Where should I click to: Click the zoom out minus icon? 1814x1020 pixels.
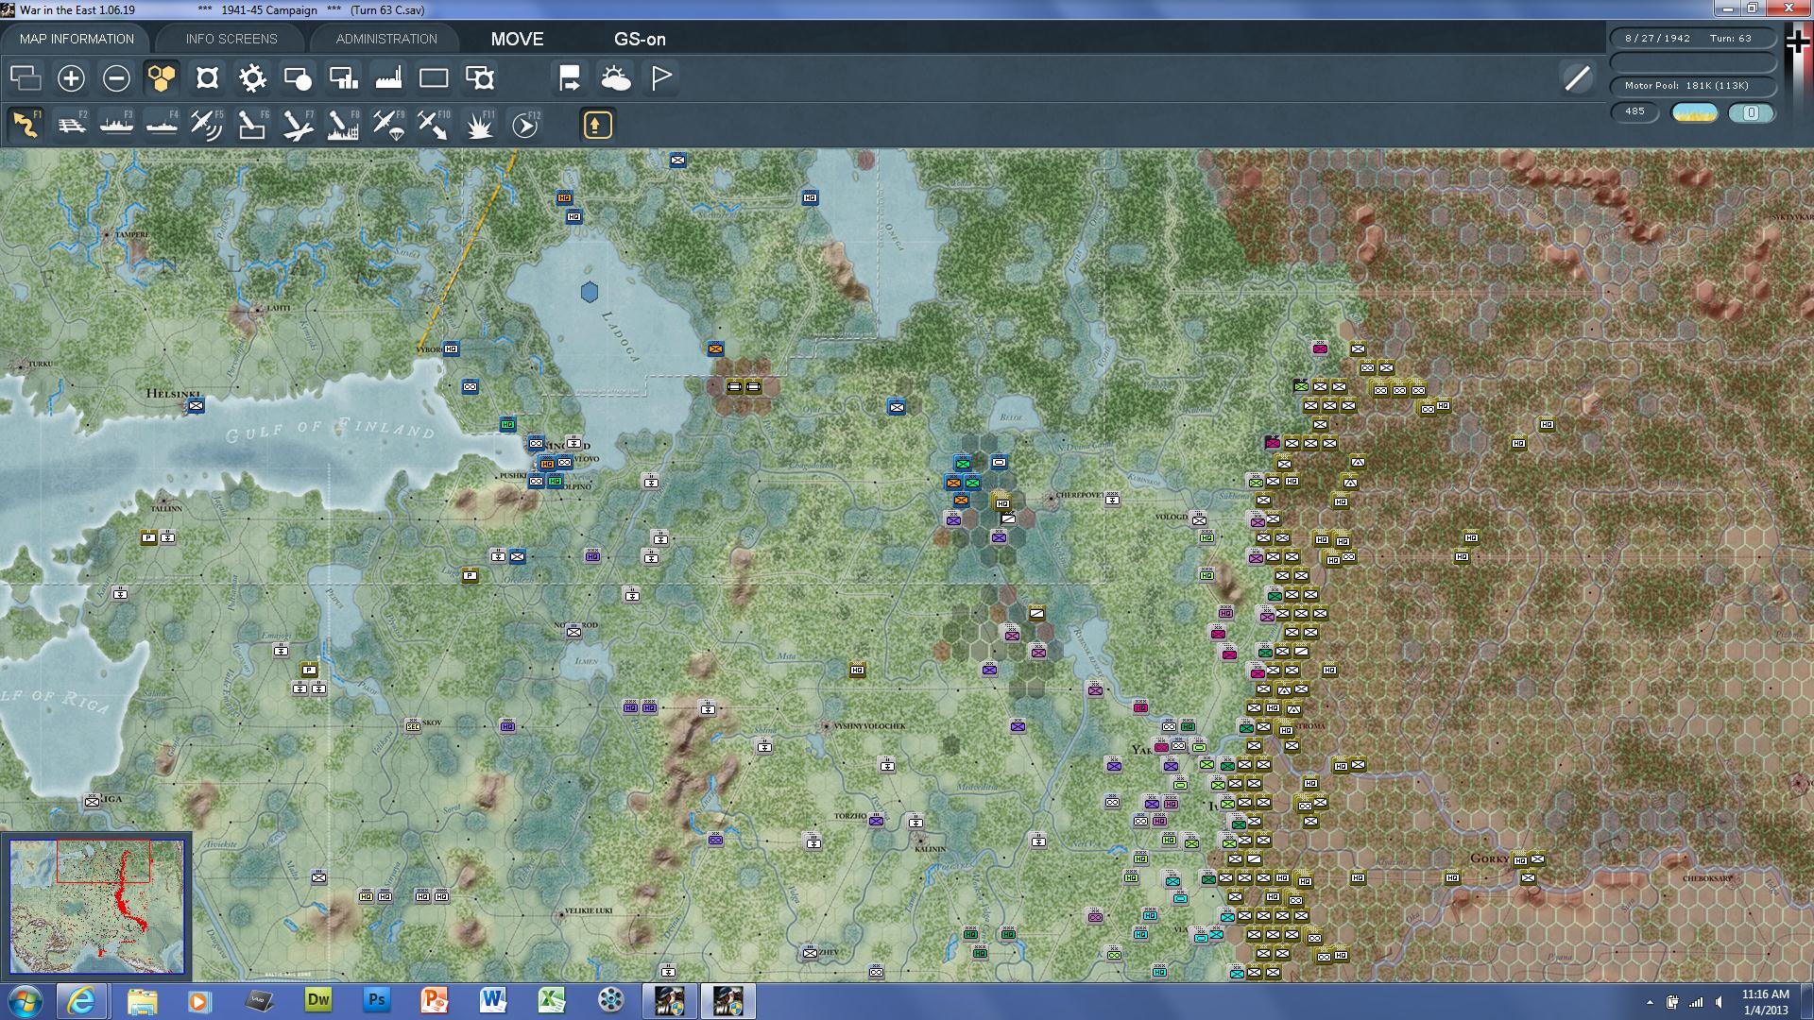116,78
